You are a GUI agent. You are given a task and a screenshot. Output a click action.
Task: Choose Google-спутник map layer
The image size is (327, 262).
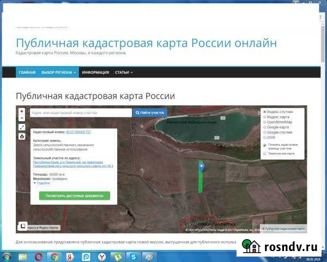pyautogui.click(x=265, y=133)
